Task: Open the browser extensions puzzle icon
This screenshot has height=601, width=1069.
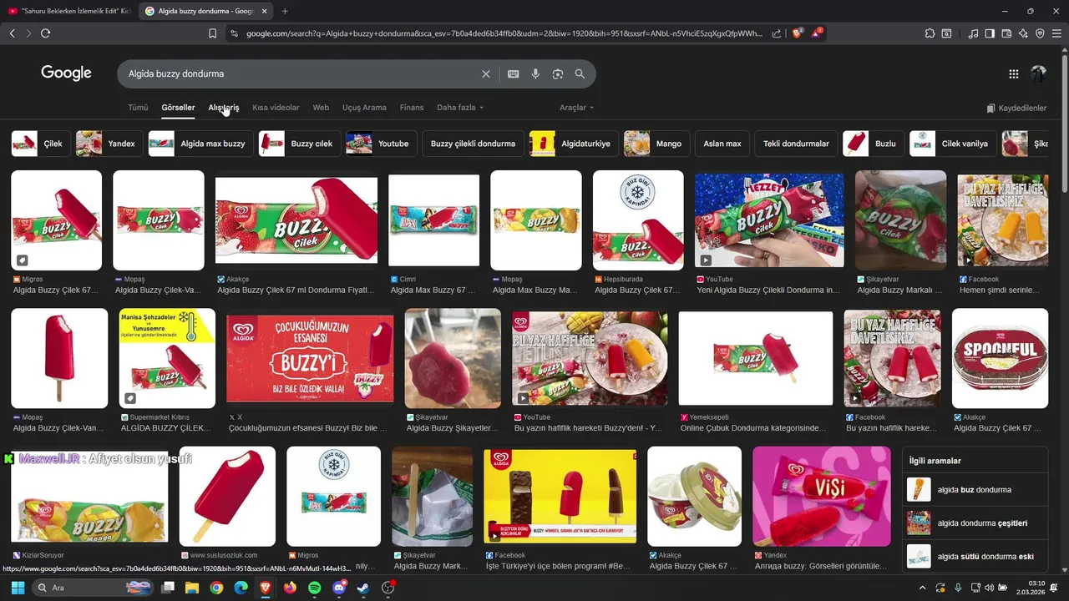Action: pos(930,33)
